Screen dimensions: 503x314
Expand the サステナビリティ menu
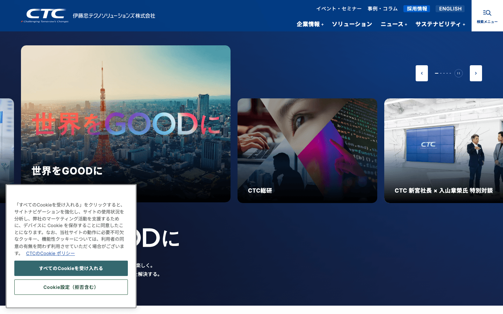click(x=440, y=24)
